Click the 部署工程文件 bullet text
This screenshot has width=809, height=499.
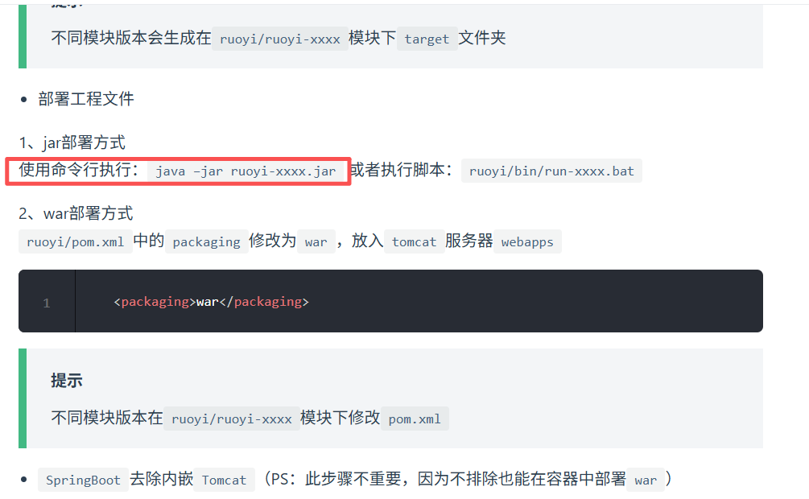(86, 98)
